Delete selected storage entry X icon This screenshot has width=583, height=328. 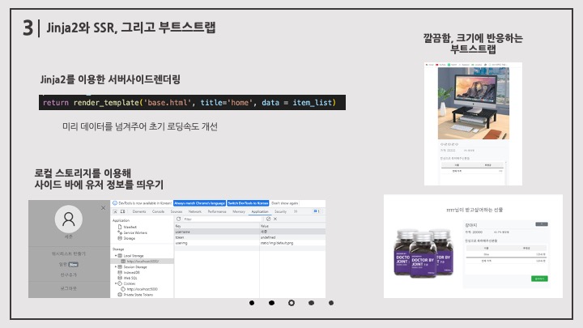[275, 219]
